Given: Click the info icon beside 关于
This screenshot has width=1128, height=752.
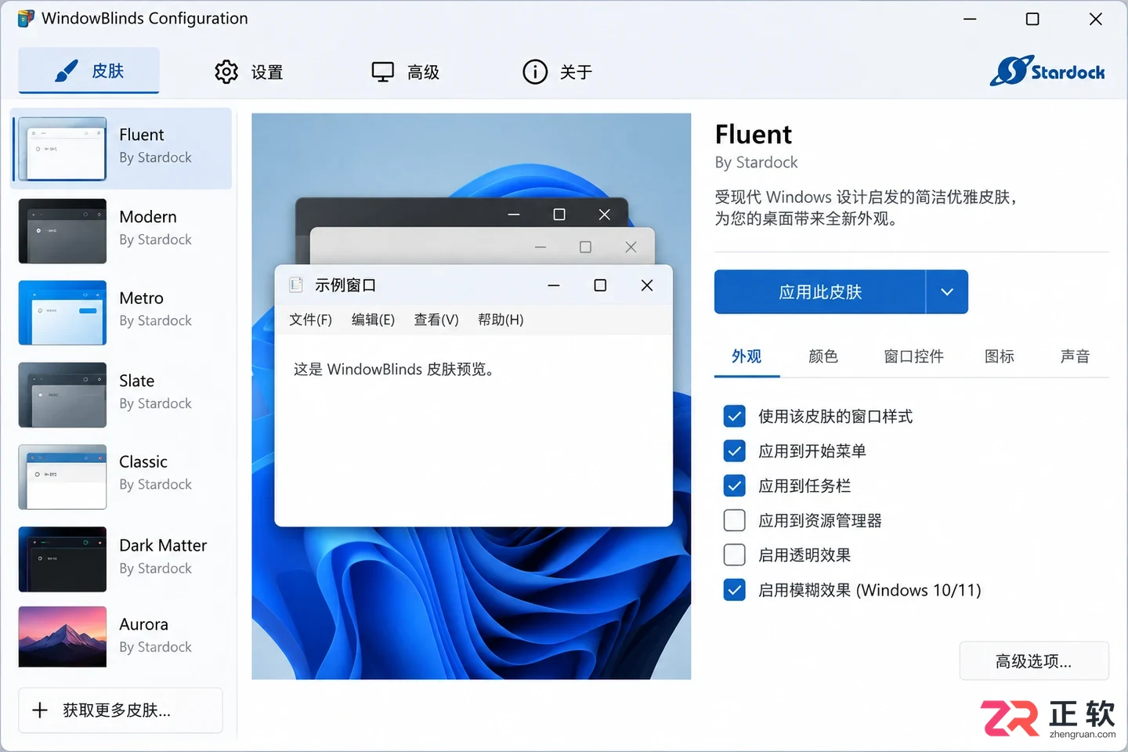Looking at the screenshot, I should click(535, 72).
